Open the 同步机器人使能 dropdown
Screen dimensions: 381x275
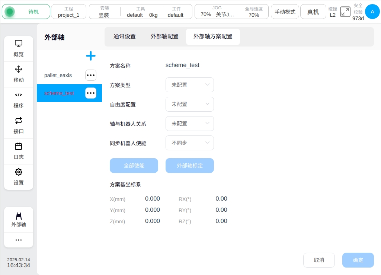189,143
